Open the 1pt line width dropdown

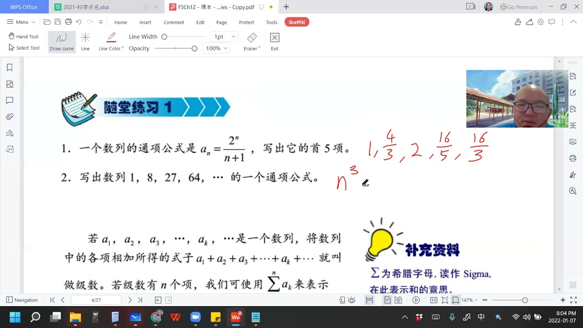pyautogui.click(x=224, y=36)
